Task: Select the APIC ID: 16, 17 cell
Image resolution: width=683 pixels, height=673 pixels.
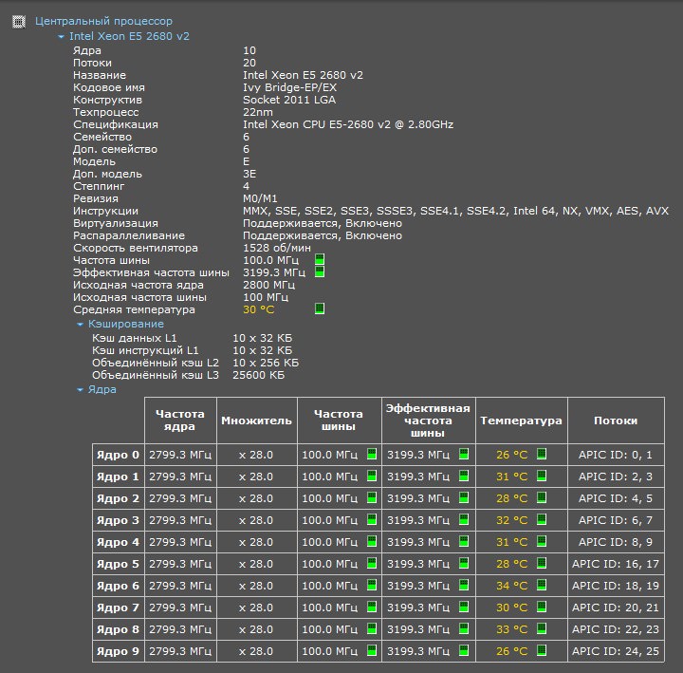Action: coord(616,564)
